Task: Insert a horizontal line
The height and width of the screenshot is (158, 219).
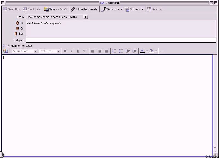Action: 162,51
